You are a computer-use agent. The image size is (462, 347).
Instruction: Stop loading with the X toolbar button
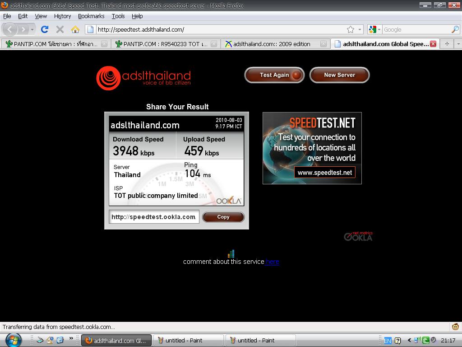tap(60, 29)
